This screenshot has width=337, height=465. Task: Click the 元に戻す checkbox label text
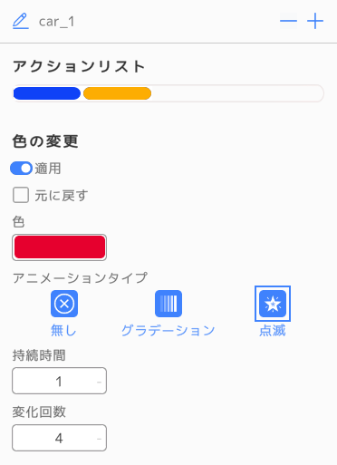[x=62, y=196]
